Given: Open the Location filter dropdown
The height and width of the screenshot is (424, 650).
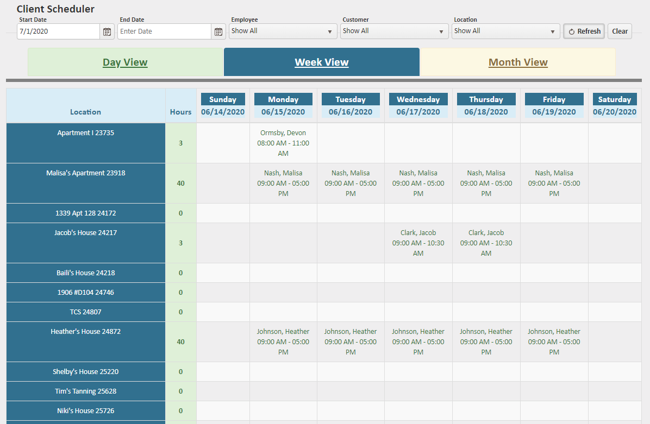Looking at the screenshot, I should tap(505, 31).
